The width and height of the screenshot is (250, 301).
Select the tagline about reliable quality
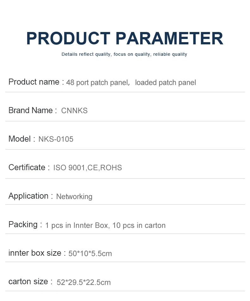124,54
